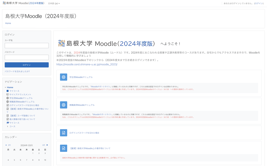Click date 6 in the calendar
Screen dimensions: 267x166
20,160
